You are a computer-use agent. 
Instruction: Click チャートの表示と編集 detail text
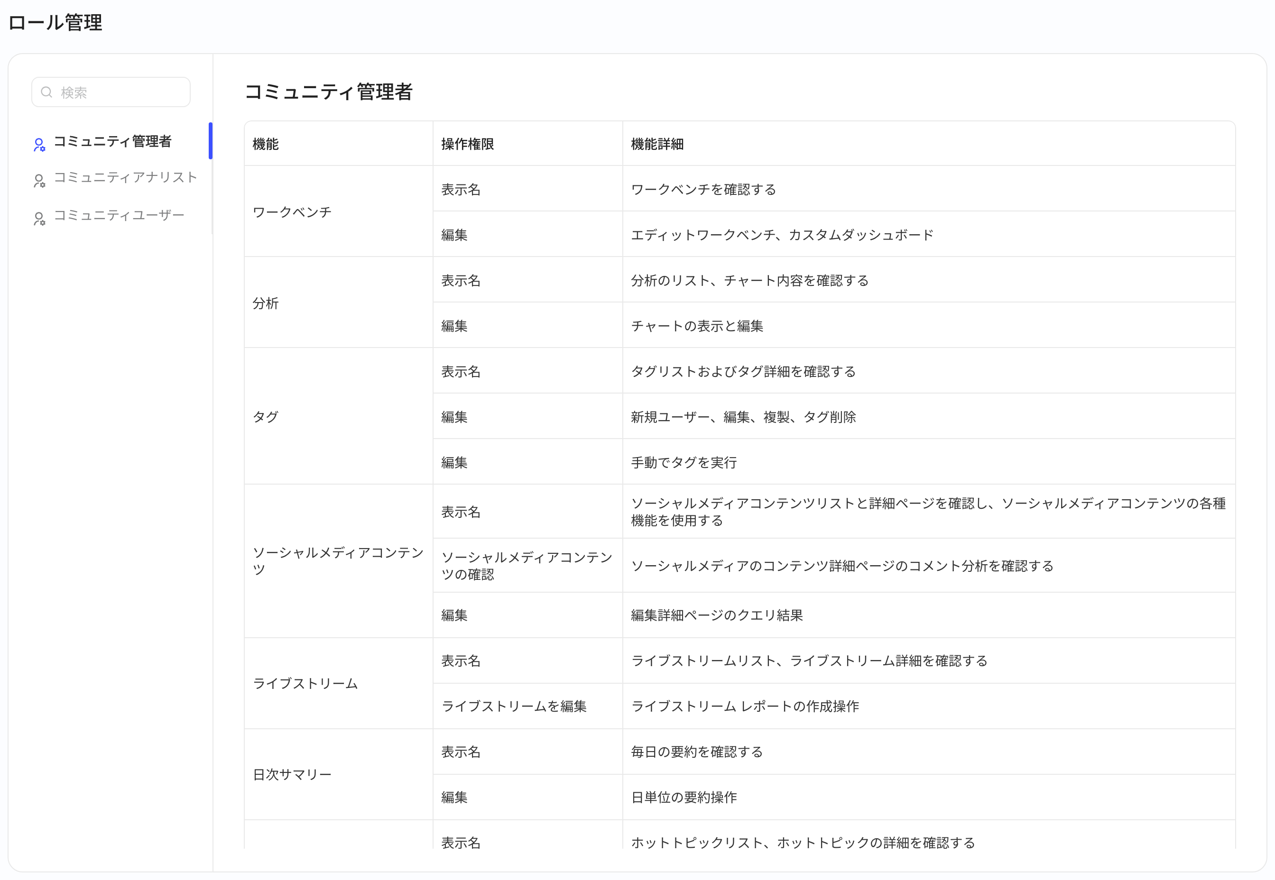[697, 326]
